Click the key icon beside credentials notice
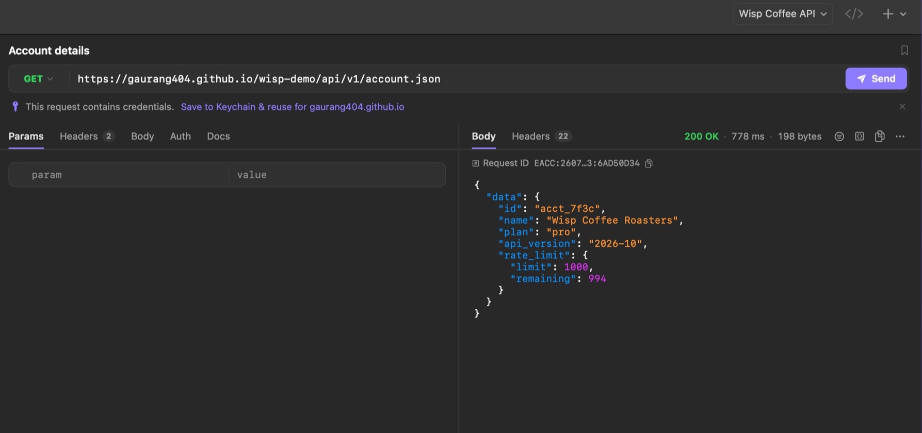 pyautogui.click(x=15, y=106)
